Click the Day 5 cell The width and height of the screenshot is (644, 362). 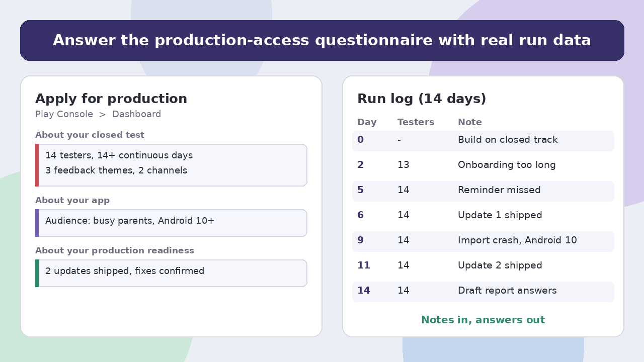coord(360,190)
